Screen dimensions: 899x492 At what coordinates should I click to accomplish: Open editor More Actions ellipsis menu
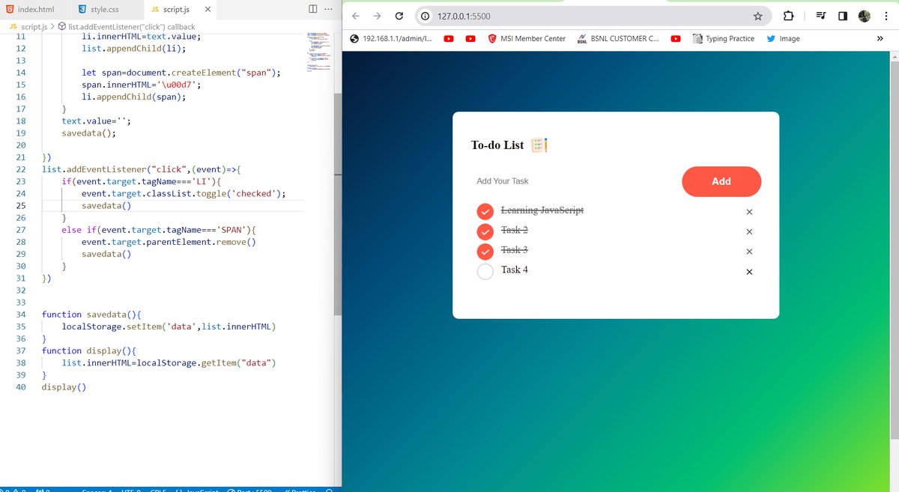click(330, 9)
